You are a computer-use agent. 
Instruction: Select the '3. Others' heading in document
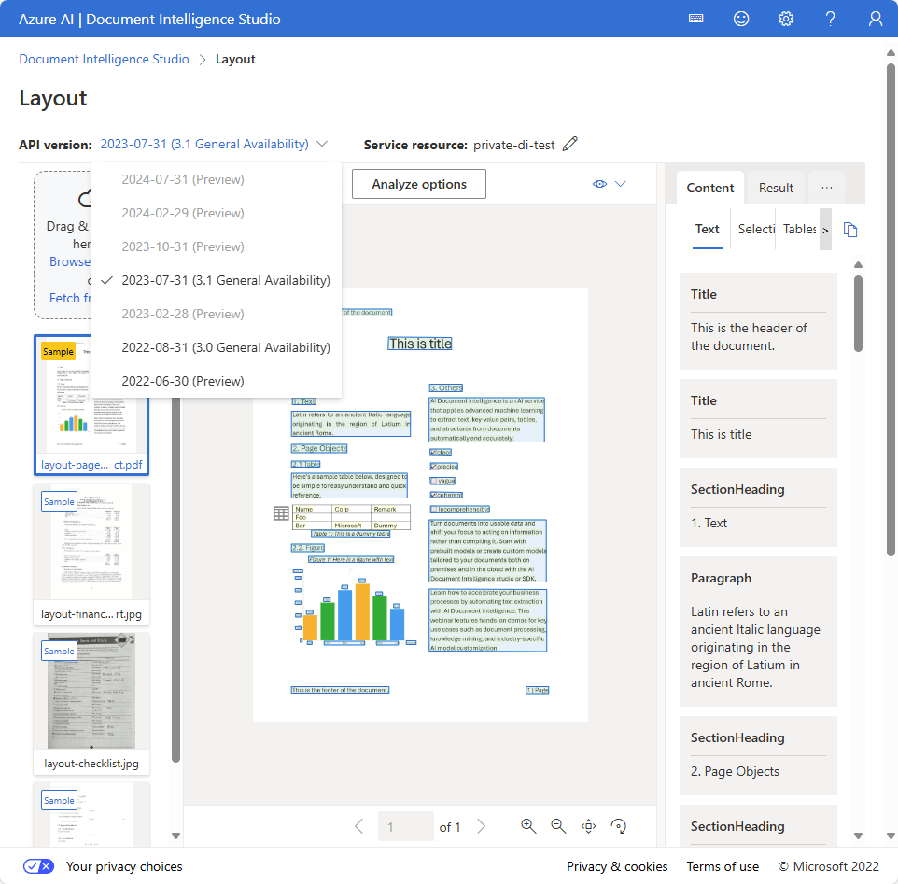coord(445,387)
